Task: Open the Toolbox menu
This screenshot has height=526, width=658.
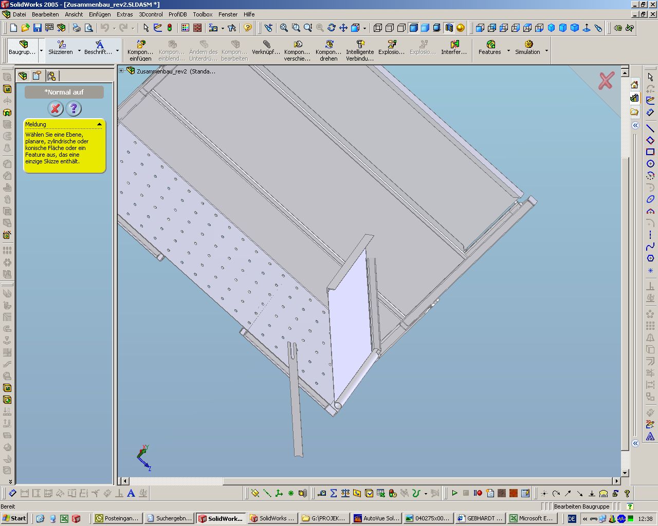Action: tap(203, 14)
